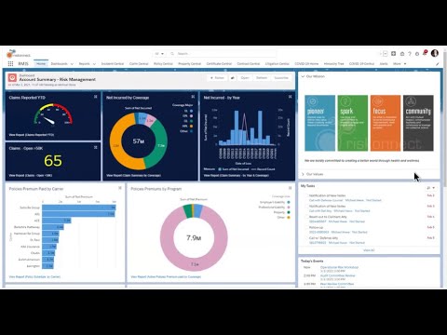
Task: Open the Property Central tab
Action: click(189, 63)
